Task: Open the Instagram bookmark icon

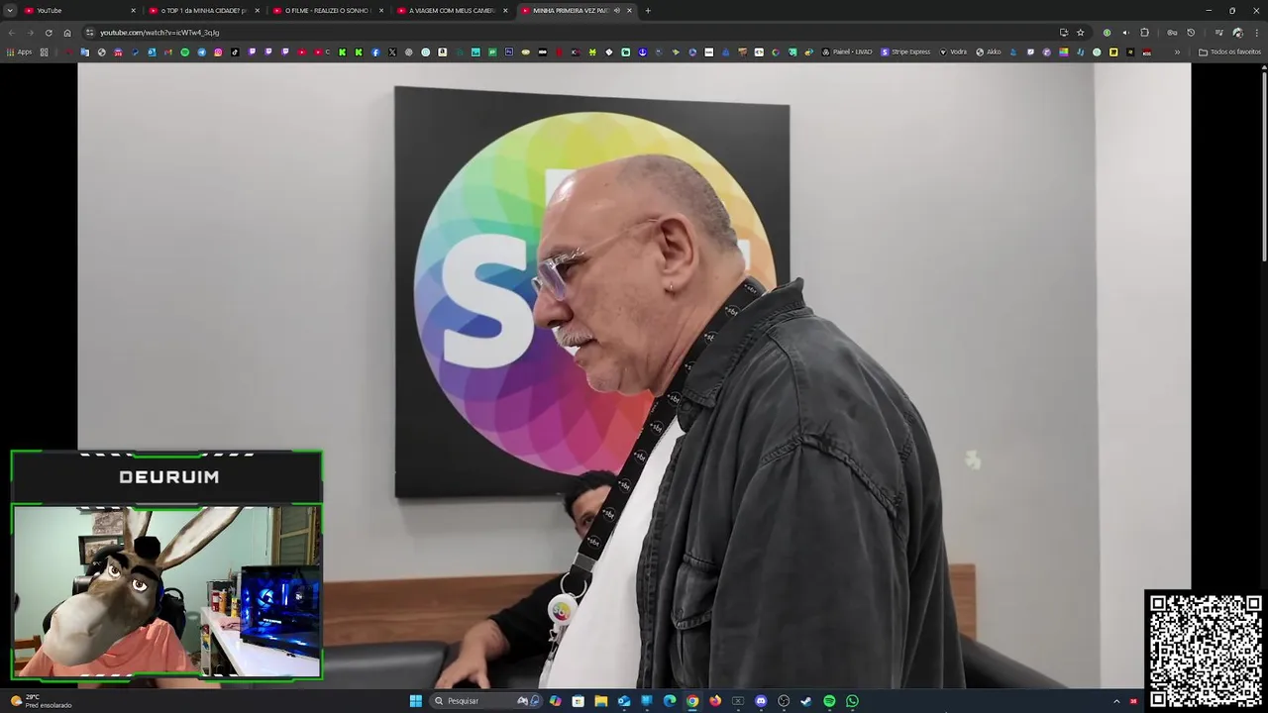Action: click(218, 52)
